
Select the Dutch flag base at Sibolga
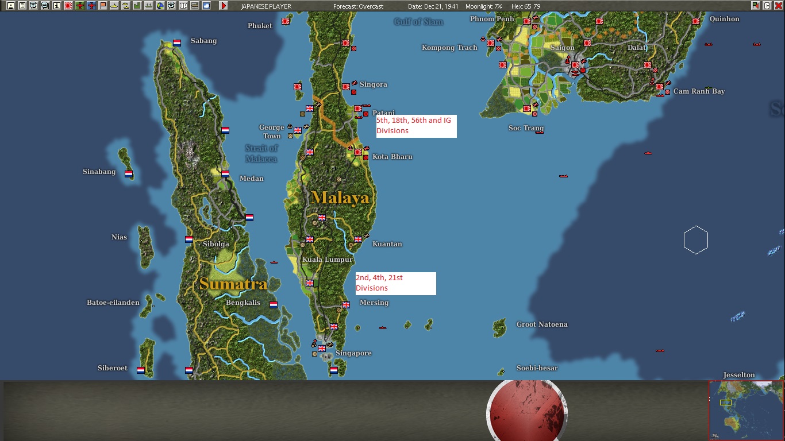pos(189,239)
